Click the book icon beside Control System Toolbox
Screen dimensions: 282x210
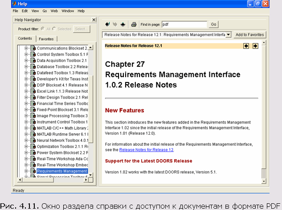pos(33,54)
